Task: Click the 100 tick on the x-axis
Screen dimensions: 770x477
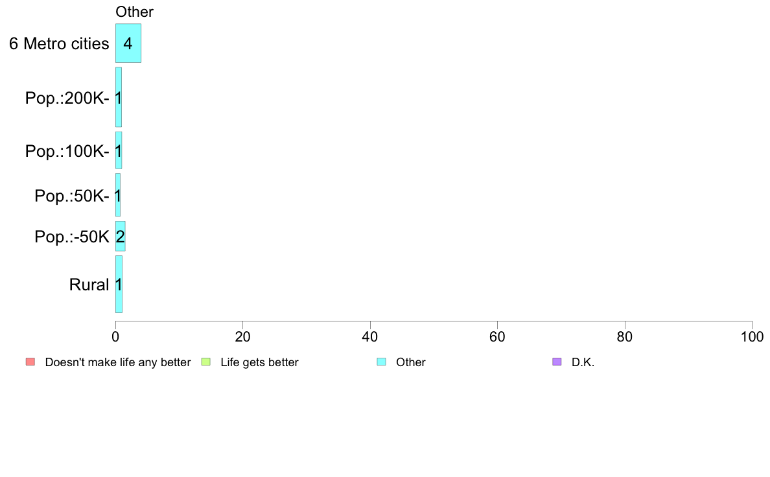Action: tap(752, 336)
